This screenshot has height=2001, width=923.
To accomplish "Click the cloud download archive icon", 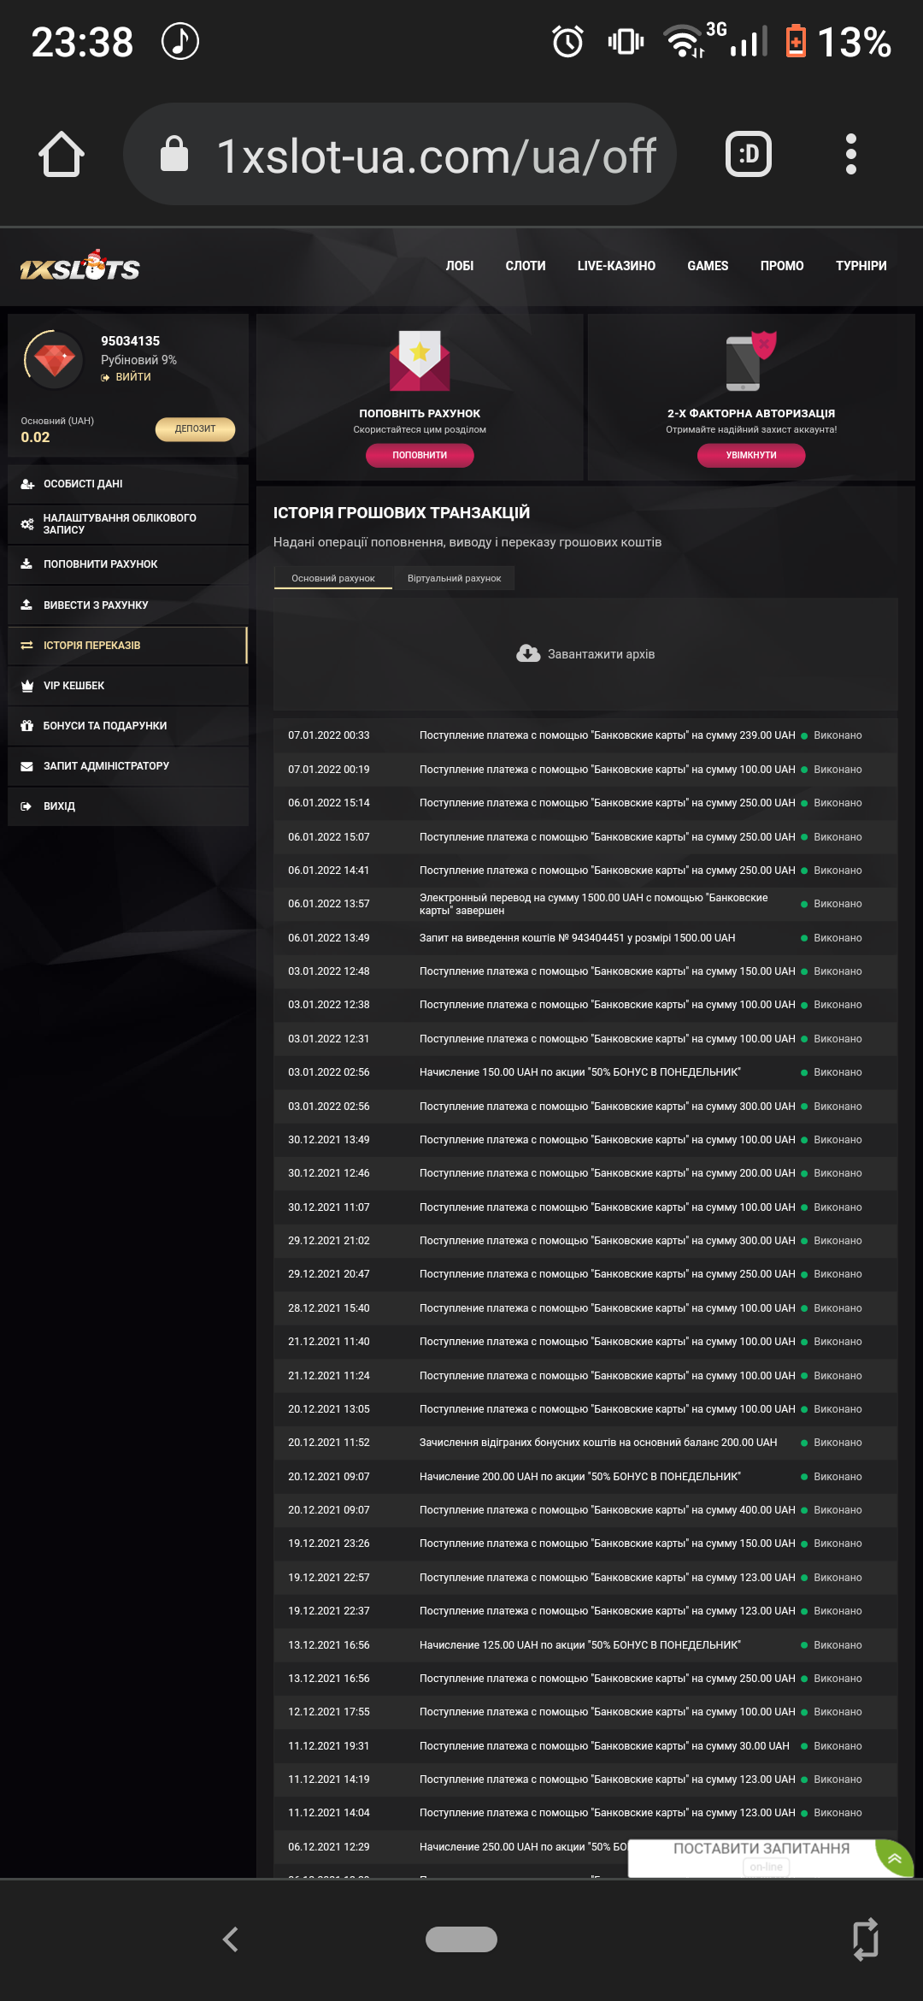I will click(x=528, y=654).
